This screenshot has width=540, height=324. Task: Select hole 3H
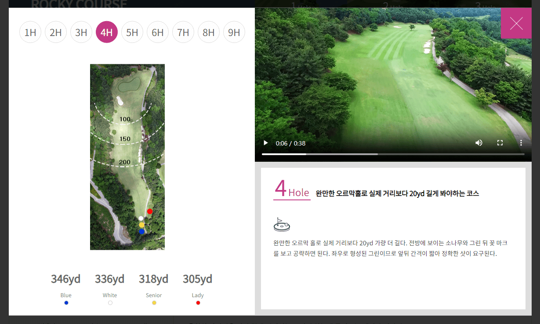(81, 32)
